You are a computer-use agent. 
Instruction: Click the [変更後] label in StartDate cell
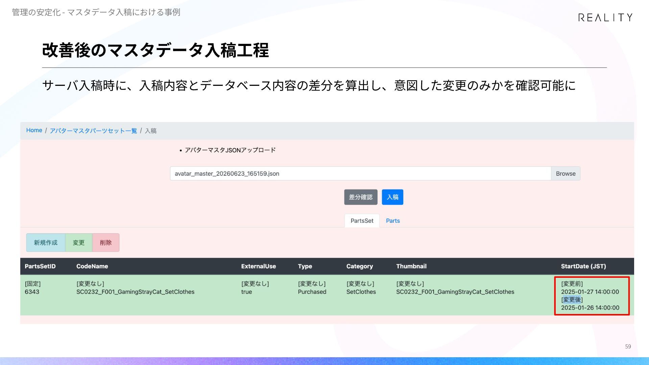(x=572, y=300)
